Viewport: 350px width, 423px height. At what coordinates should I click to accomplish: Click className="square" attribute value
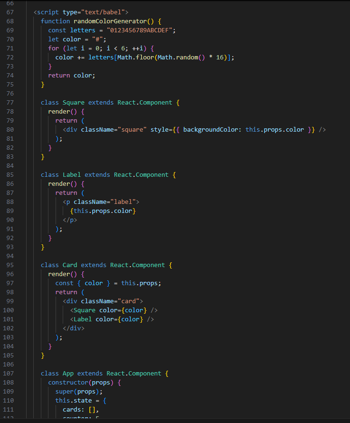coord(132,130)
